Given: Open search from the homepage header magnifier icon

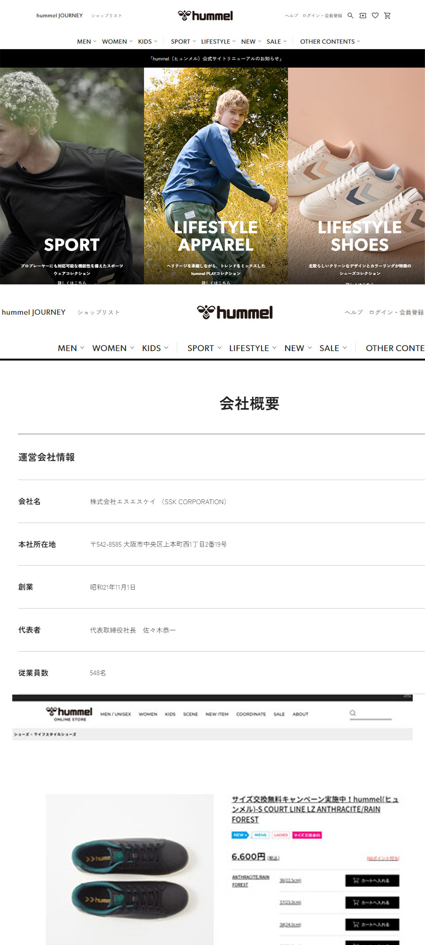Looking at the screenshot, I should pos(350,16).
